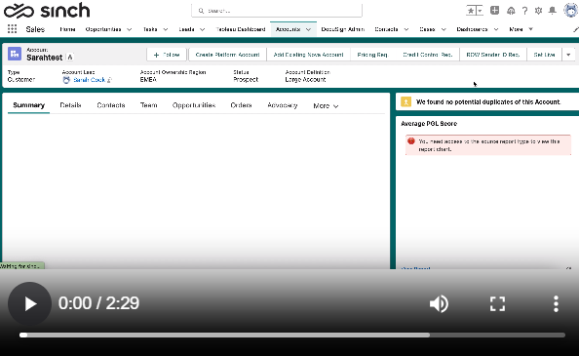Switch to the Opportunities record tab
The height and width of the screenshot is (356, 579).
(x=194, y=105)
